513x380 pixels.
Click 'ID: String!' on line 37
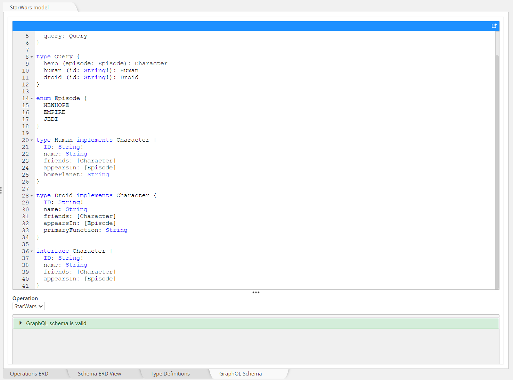coord(63,258)
